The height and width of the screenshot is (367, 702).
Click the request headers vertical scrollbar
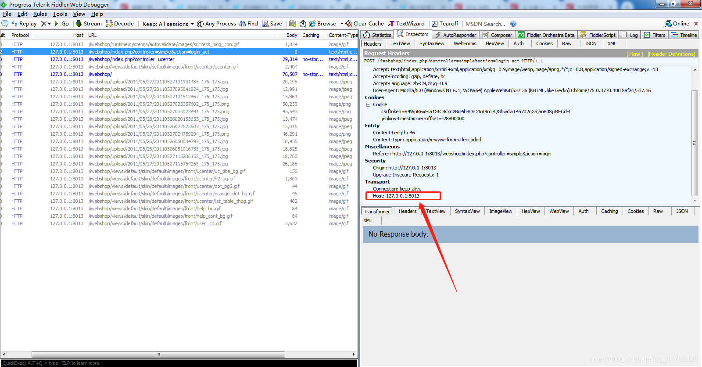click(x=695, y=143)
